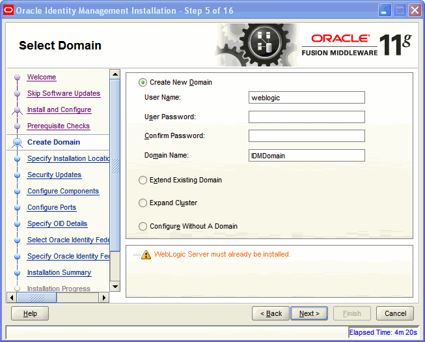
Task: Click the Welcome step bullet icon
Action: (x=18, y=78)
